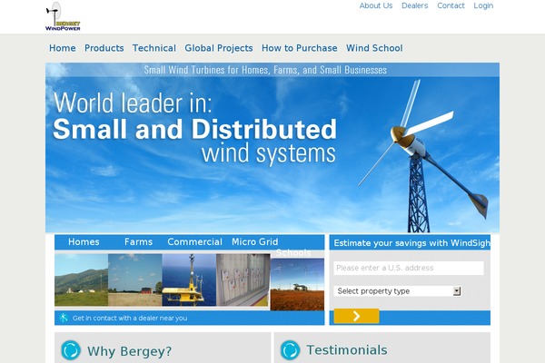545x363 pixels.
Task: Open the Schools red field thumbnail
Action: (297, 284)
